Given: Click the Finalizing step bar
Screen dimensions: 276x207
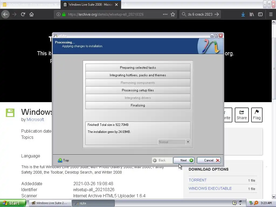Looking at the screenshot, I should click(138, 105).
